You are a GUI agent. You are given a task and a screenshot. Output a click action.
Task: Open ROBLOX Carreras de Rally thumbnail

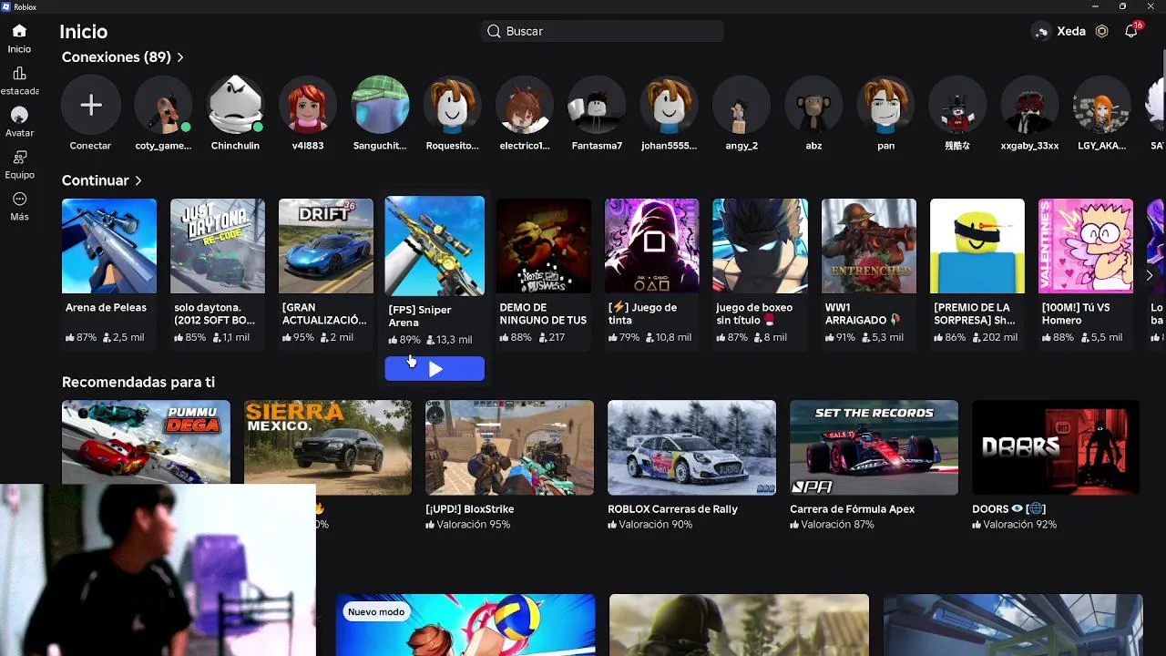(x=691, y=447)
